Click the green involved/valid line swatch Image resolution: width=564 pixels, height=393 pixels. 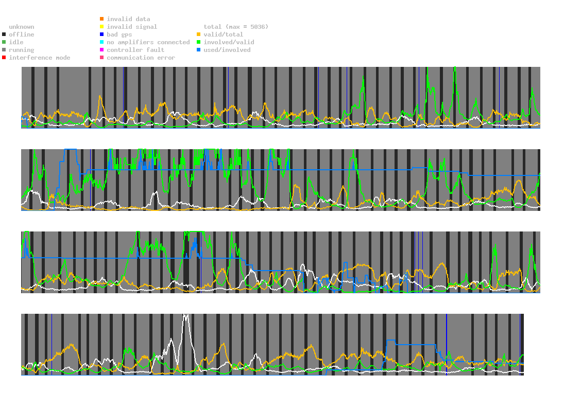[199, 42]
